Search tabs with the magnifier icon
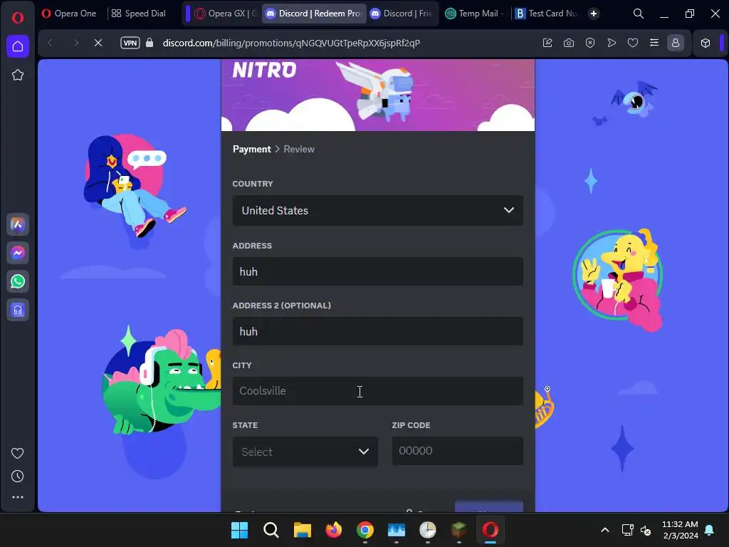Screen dimensions: 729x547 point(639,14)
